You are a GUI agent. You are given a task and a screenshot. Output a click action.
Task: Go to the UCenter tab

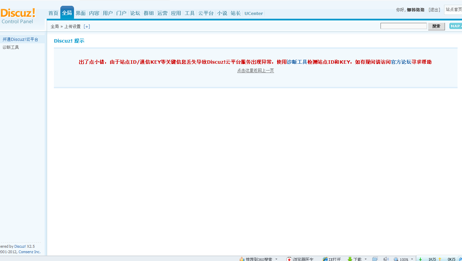pos(254,13)
